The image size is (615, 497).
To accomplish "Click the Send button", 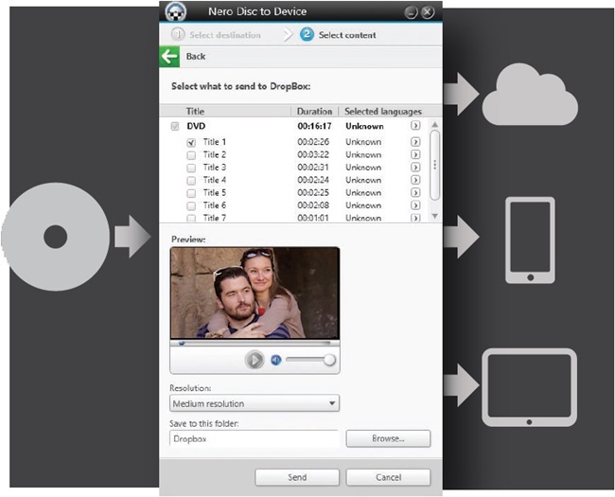I will tap(297, 477).
